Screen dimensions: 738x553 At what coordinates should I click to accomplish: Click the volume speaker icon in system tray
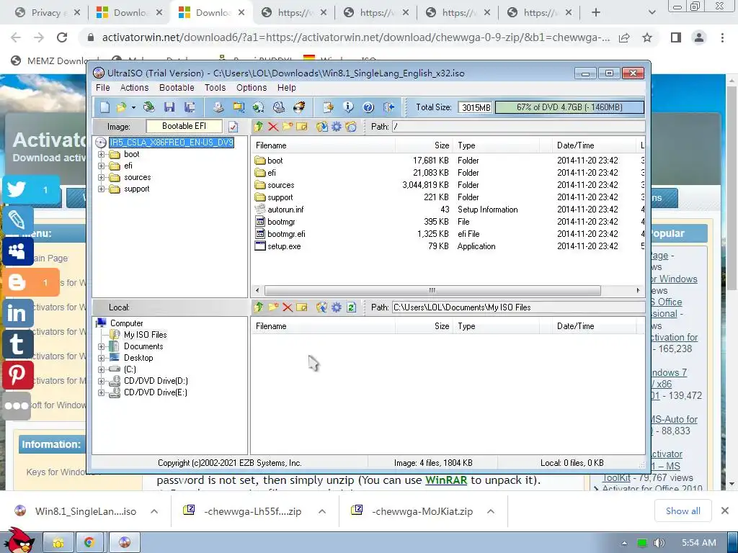[x=659, y=543]
